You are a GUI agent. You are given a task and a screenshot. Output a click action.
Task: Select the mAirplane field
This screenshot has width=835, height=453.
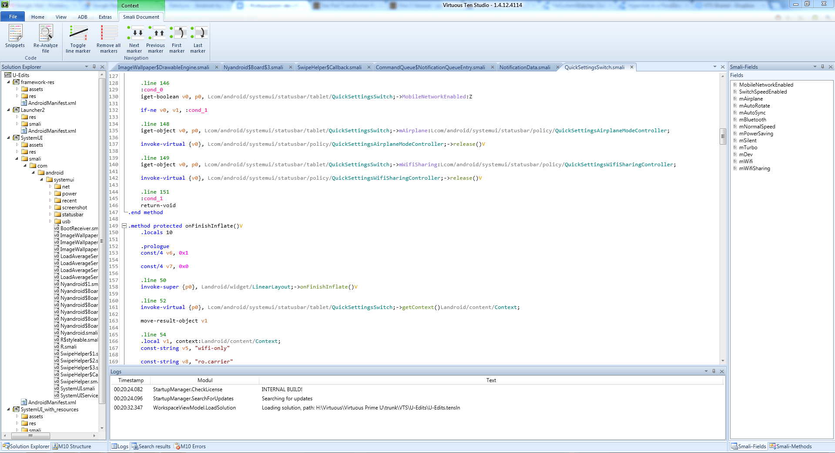click(x=751, y=99)
